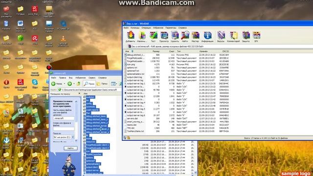313x176 pixels.
Task: Click the CRC32 column header in WinRAR
Action: click(x=225, y=51)
